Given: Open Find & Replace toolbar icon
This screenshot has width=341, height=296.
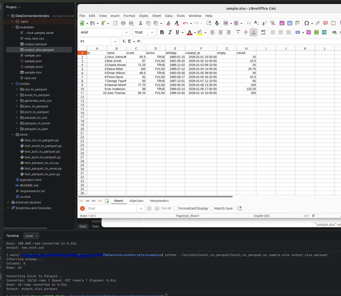Looking at the screenshot, I should [x=209, y=23].
